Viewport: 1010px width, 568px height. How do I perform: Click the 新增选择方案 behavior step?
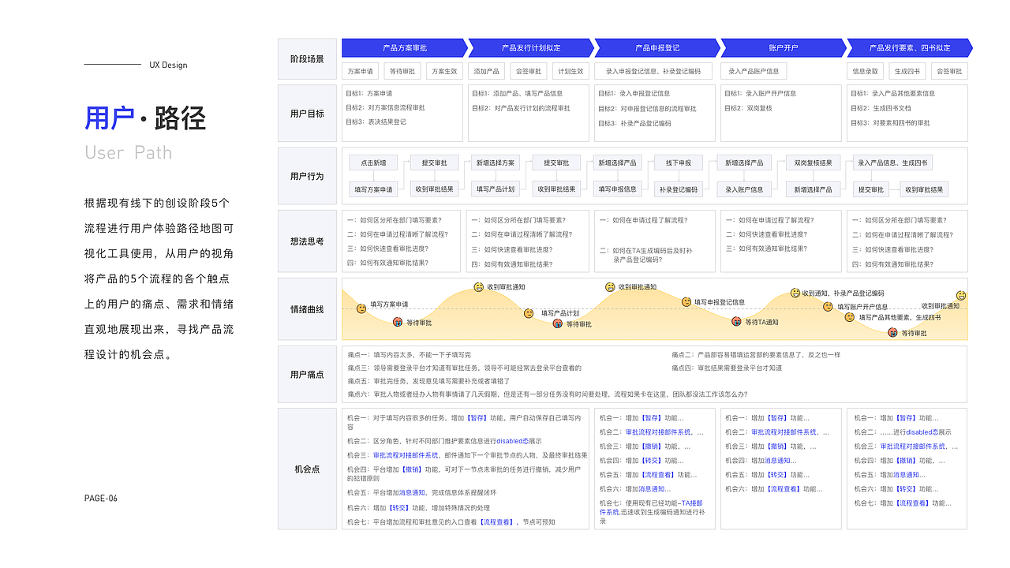[496, 163]
